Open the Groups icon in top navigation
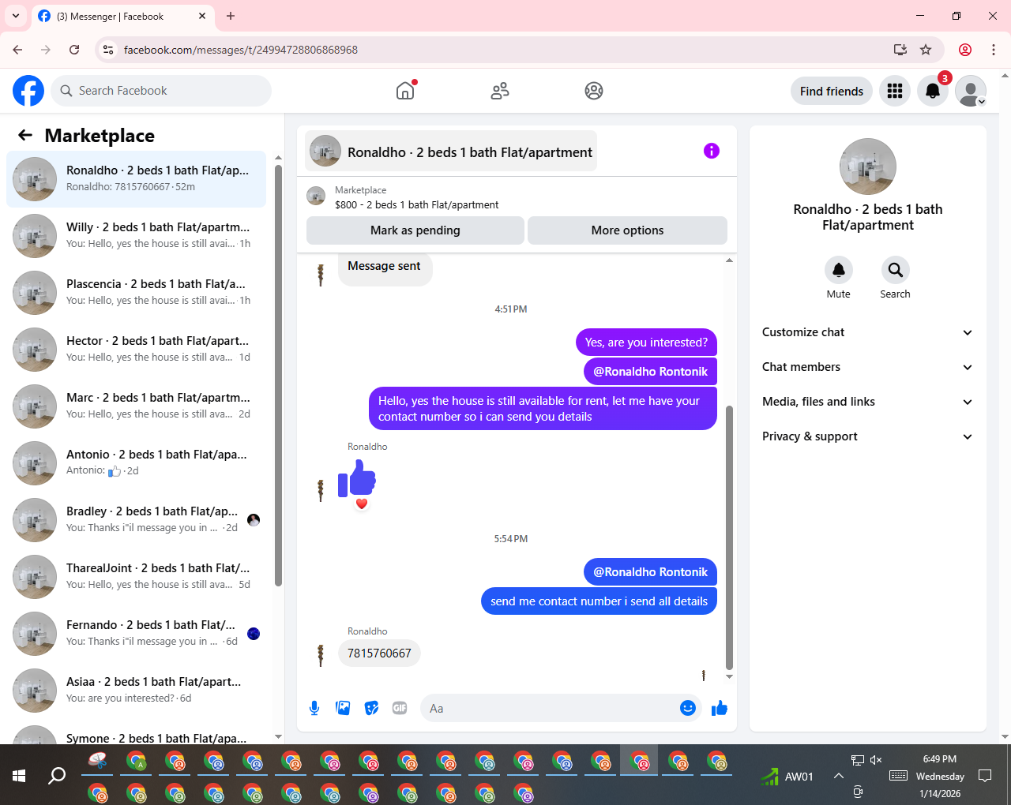 (594, 91)
